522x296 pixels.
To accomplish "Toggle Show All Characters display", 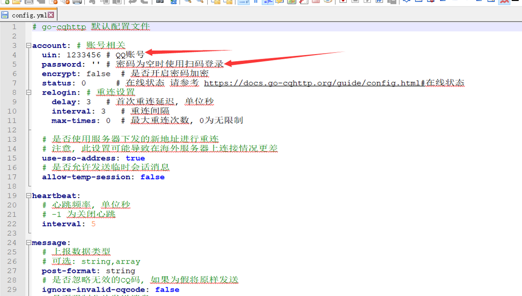I will point(256,3).
